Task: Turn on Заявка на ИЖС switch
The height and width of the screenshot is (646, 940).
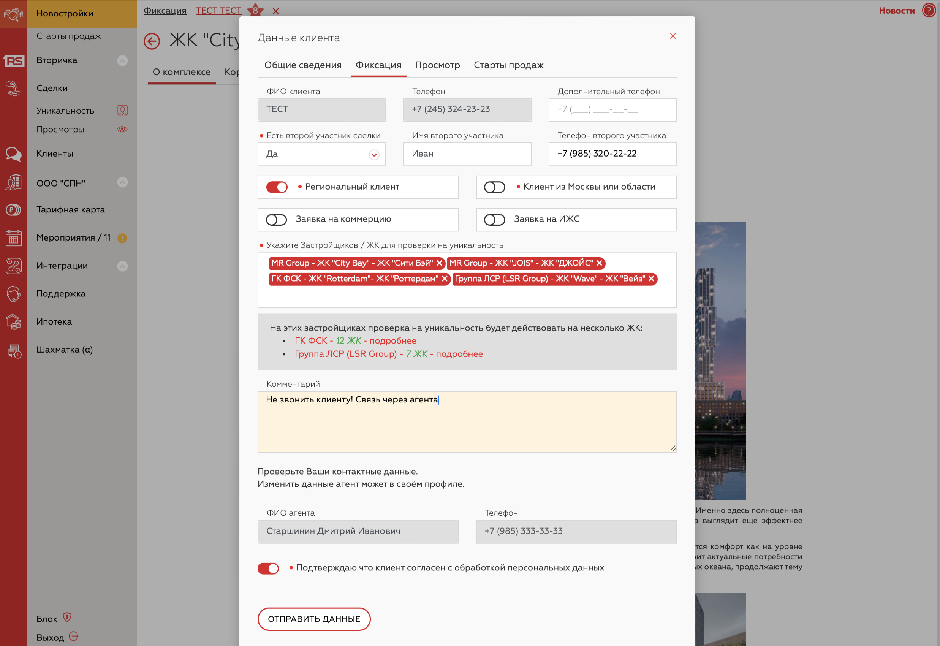Action: pyautogui.click(x=494, y=220)
